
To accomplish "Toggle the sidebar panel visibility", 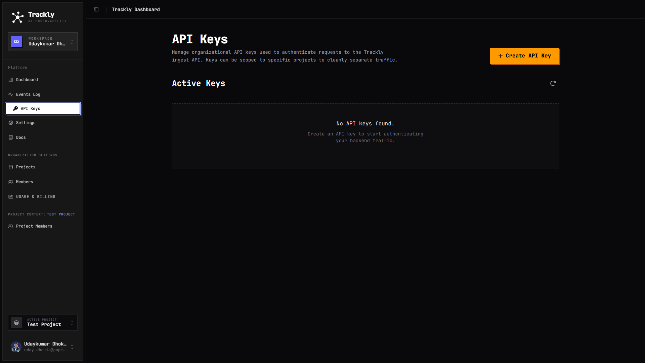I will tap(96, 9).
